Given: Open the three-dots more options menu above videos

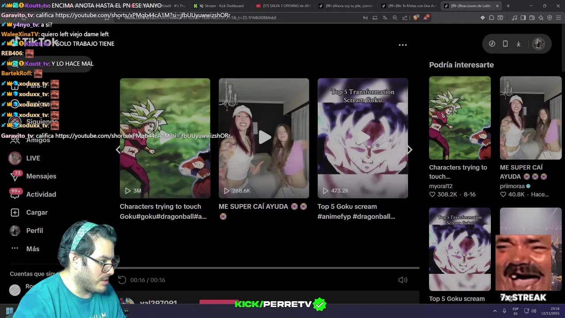Looking at the screenshot, I should [x=403, y=45].
